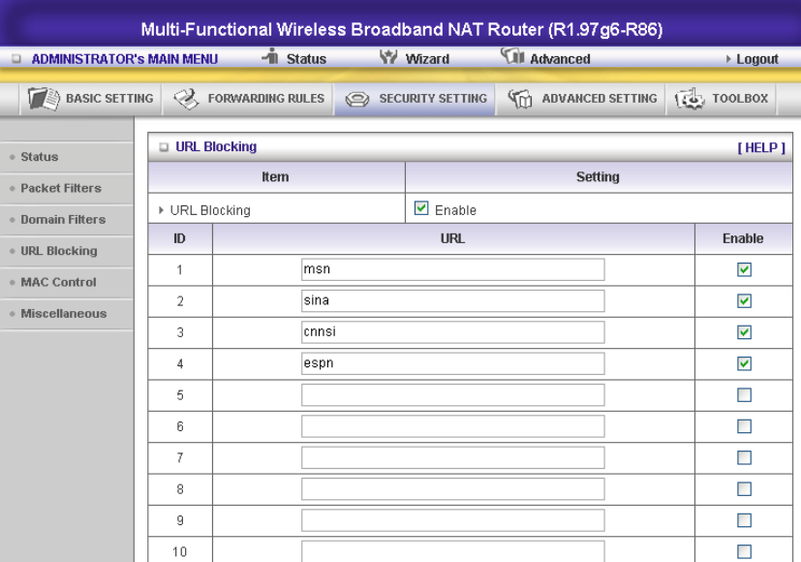Uncheck Enable for espn rule
Viewport: 801px width, 562px height.
tap(744, 363)
